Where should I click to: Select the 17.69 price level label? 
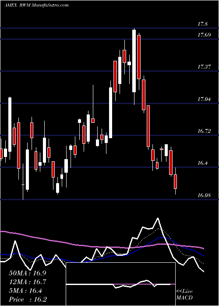click(204, 35)
